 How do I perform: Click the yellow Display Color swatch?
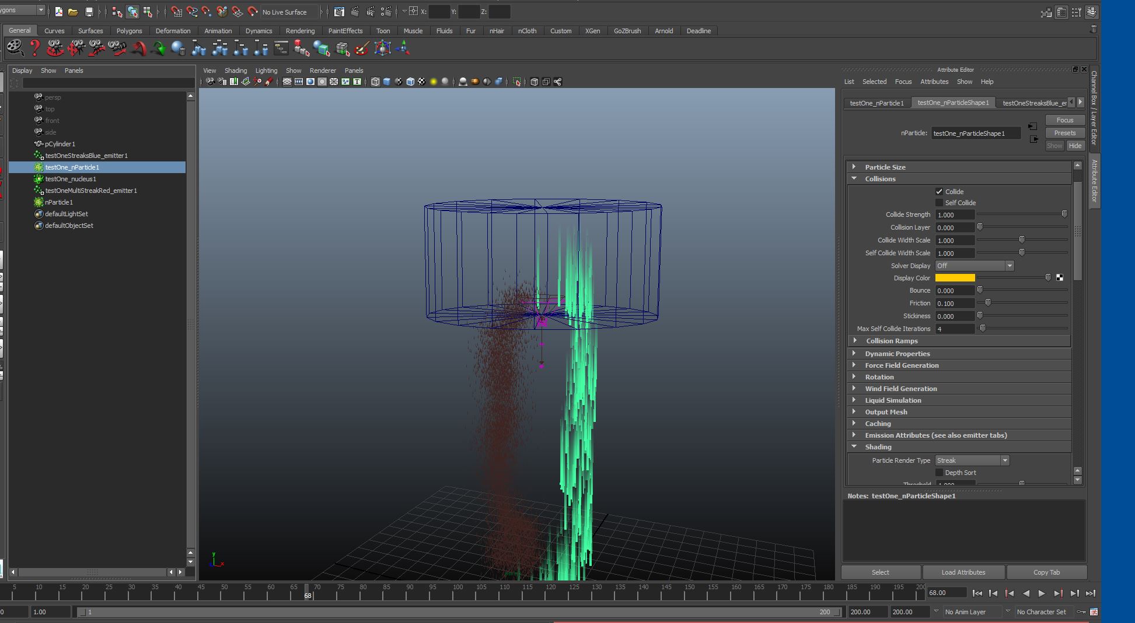coord(955,278)
